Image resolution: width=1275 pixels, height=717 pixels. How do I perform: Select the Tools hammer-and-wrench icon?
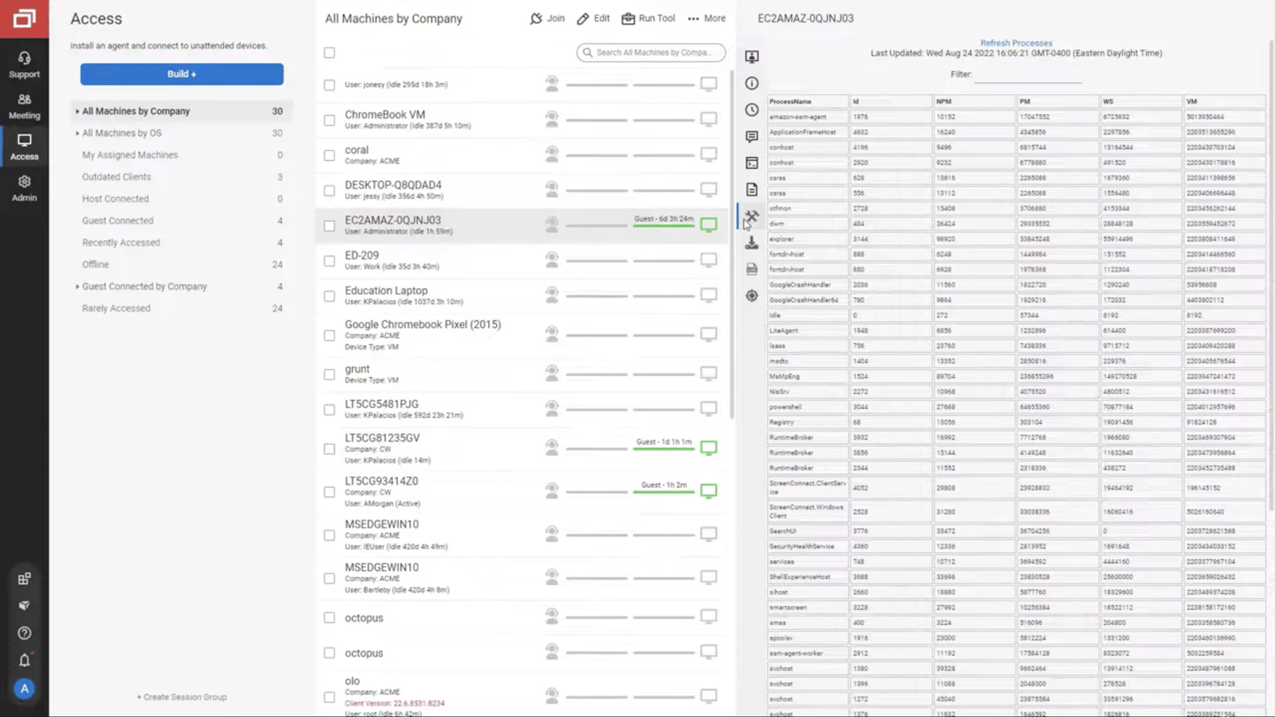(x=752, y=216)
